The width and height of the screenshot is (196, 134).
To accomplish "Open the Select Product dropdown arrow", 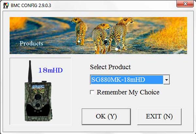I will coord(167,79).
